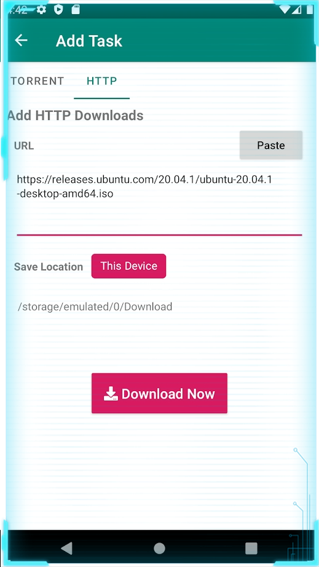The width and height of the screenshot is (319, 567).
Task: Tap the Android home circle button
Action: (159, 548)
